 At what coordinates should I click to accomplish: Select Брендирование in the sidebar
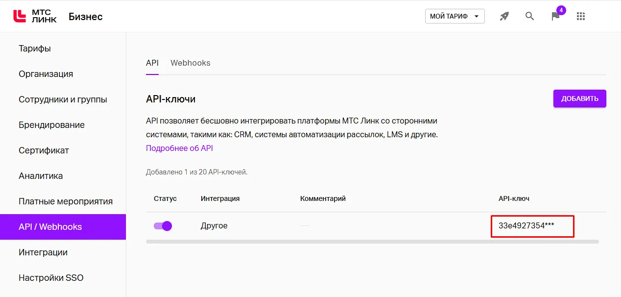51,125
